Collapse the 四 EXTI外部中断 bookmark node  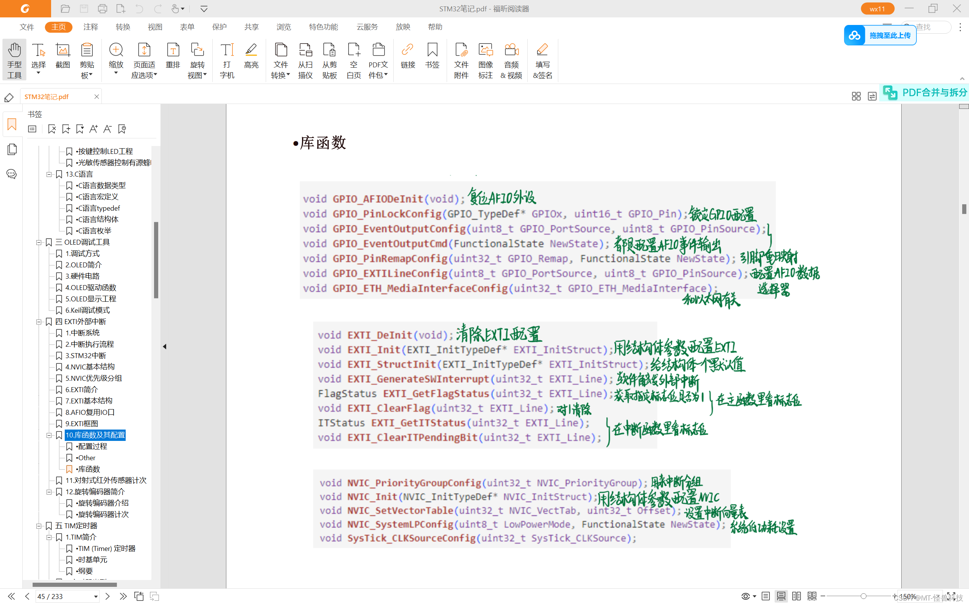tap(39, 322)
